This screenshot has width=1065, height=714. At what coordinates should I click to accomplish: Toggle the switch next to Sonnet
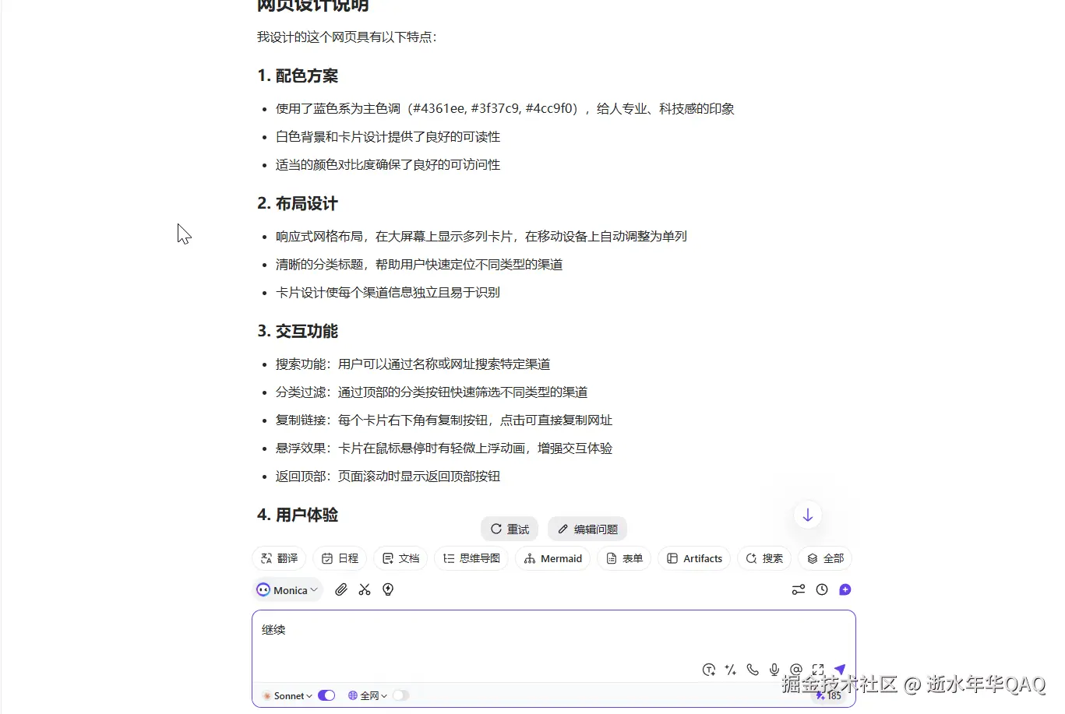tap(326, 695)
